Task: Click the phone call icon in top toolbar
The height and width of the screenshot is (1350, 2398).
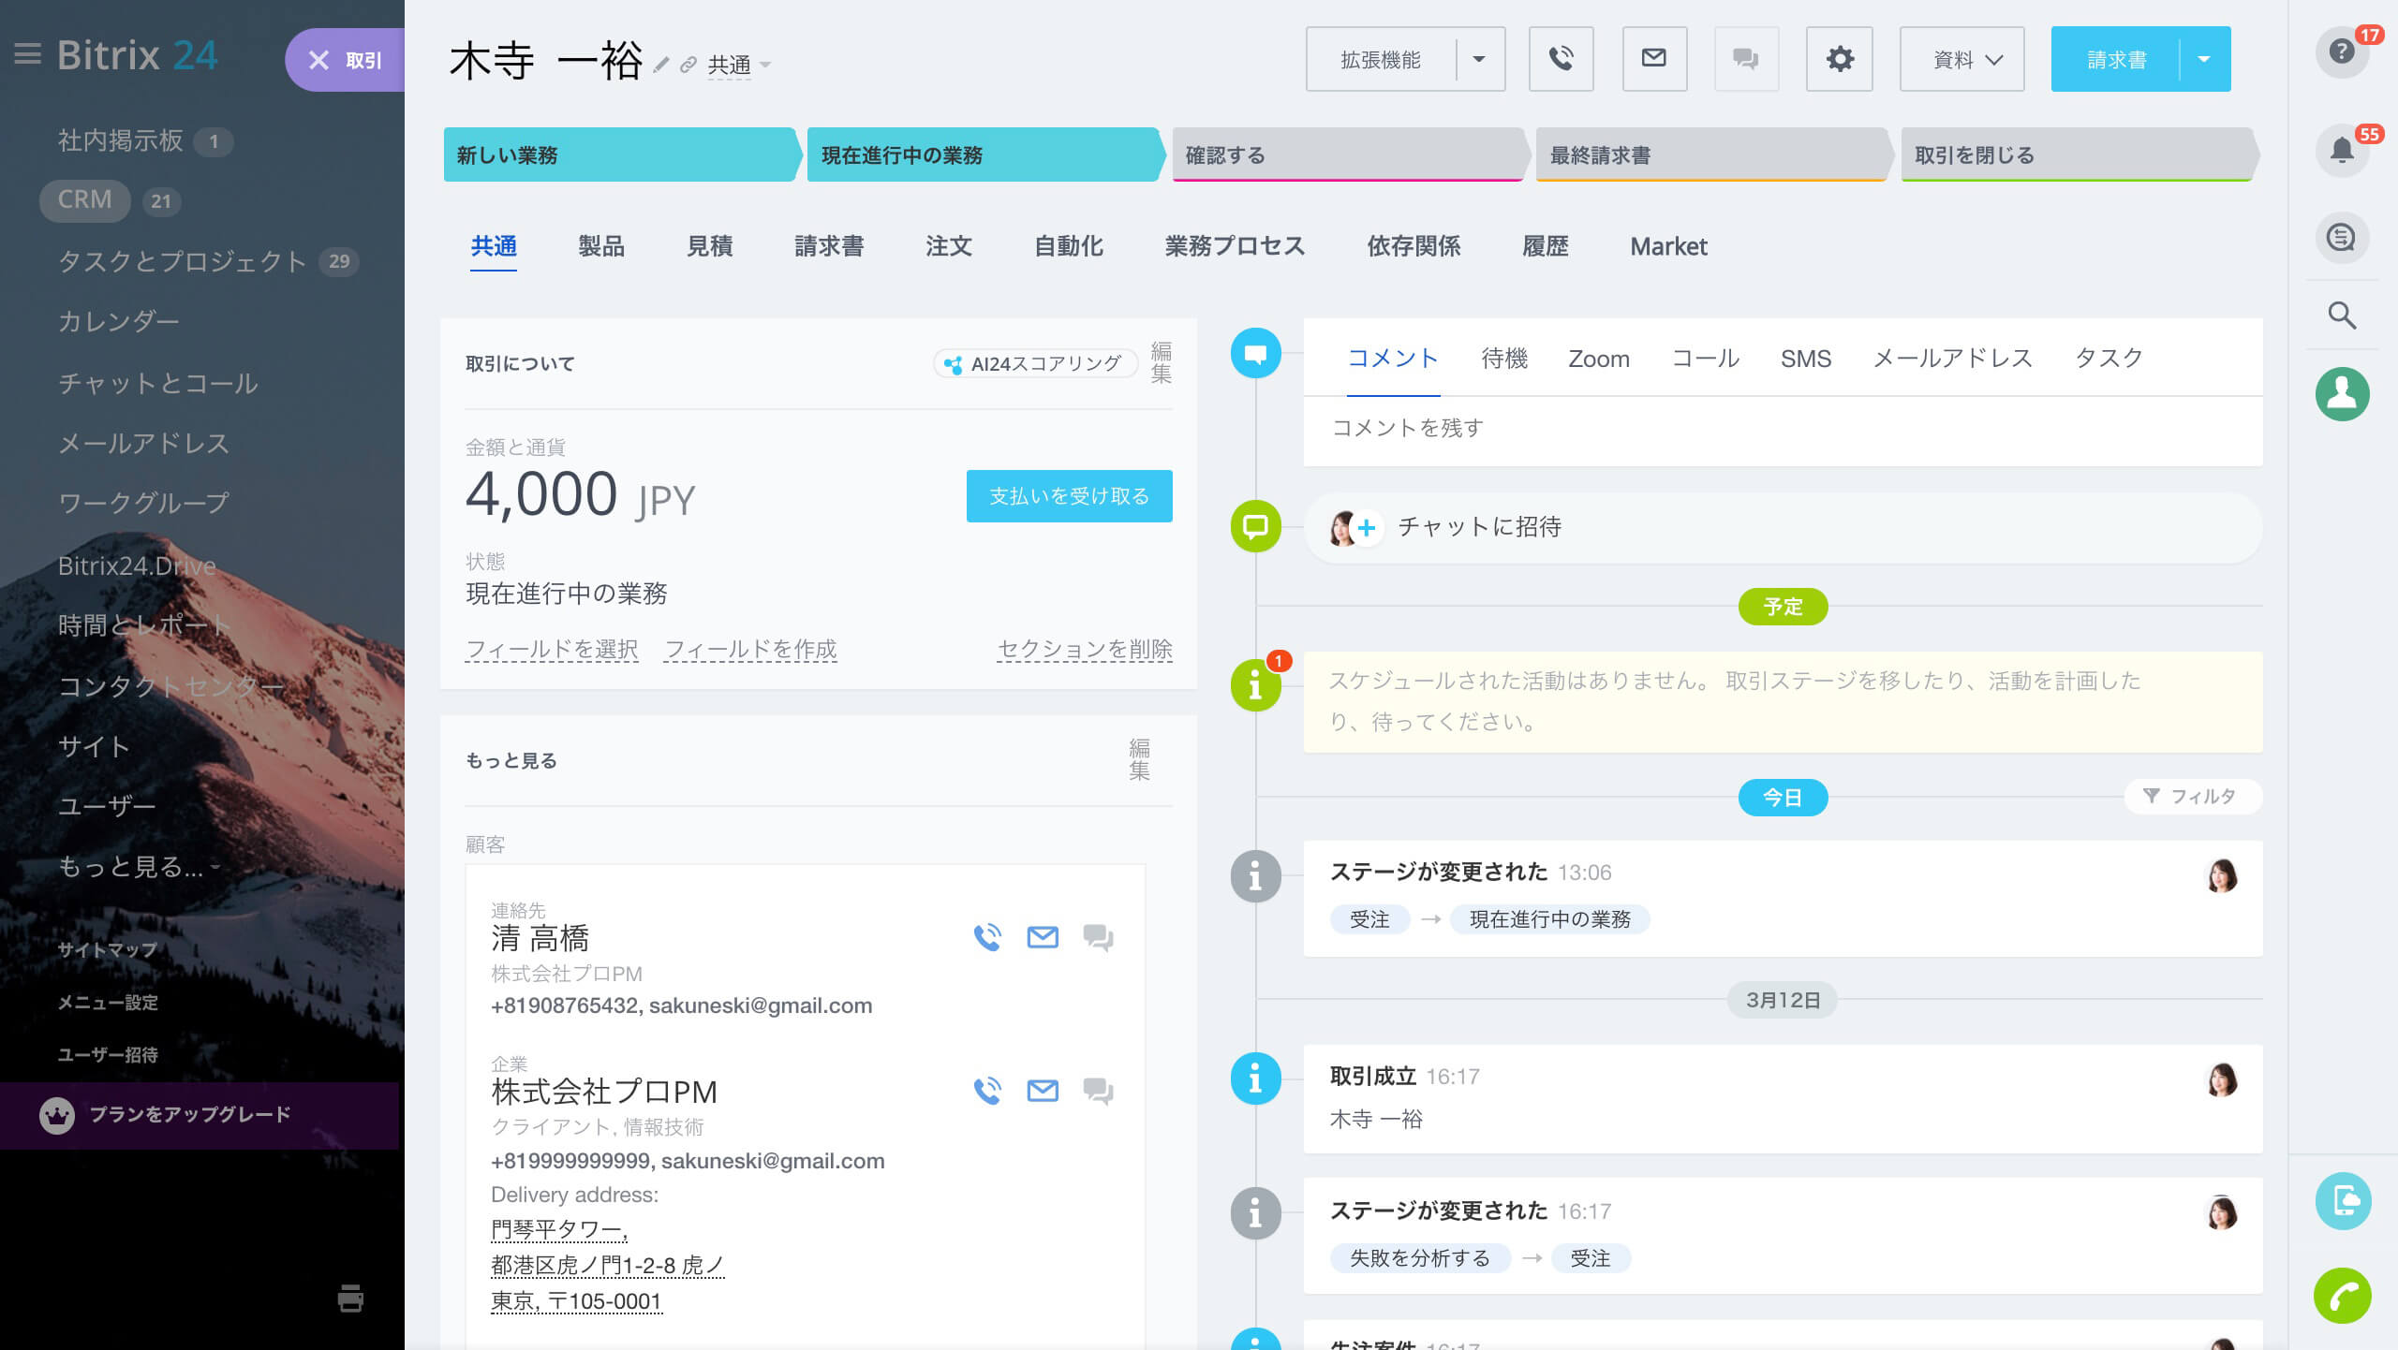Action: pyautogui.click(x=1561, y=59)
